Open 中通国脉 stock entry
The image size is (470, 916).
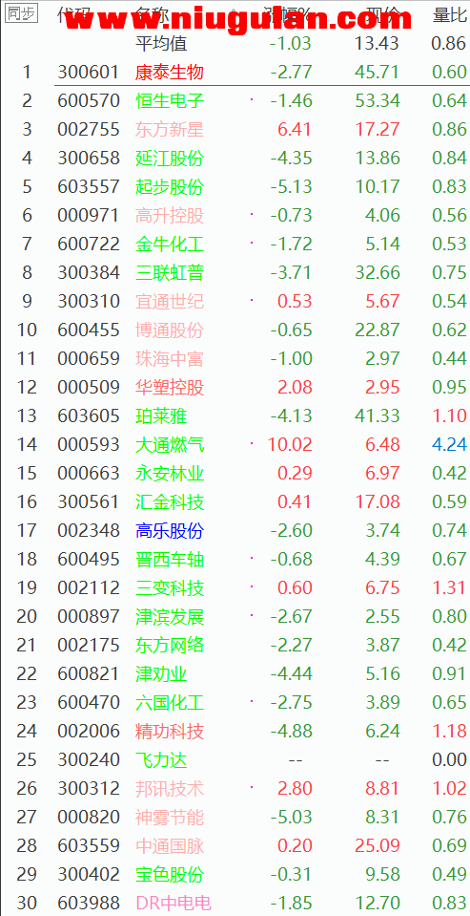(x=169, y=846)
